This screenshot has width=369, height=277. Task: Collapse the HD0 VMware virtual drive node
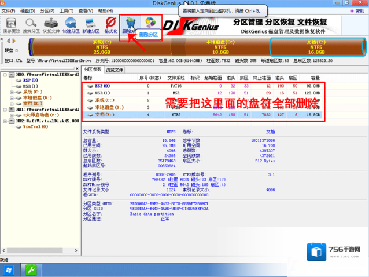pos(3,75)
